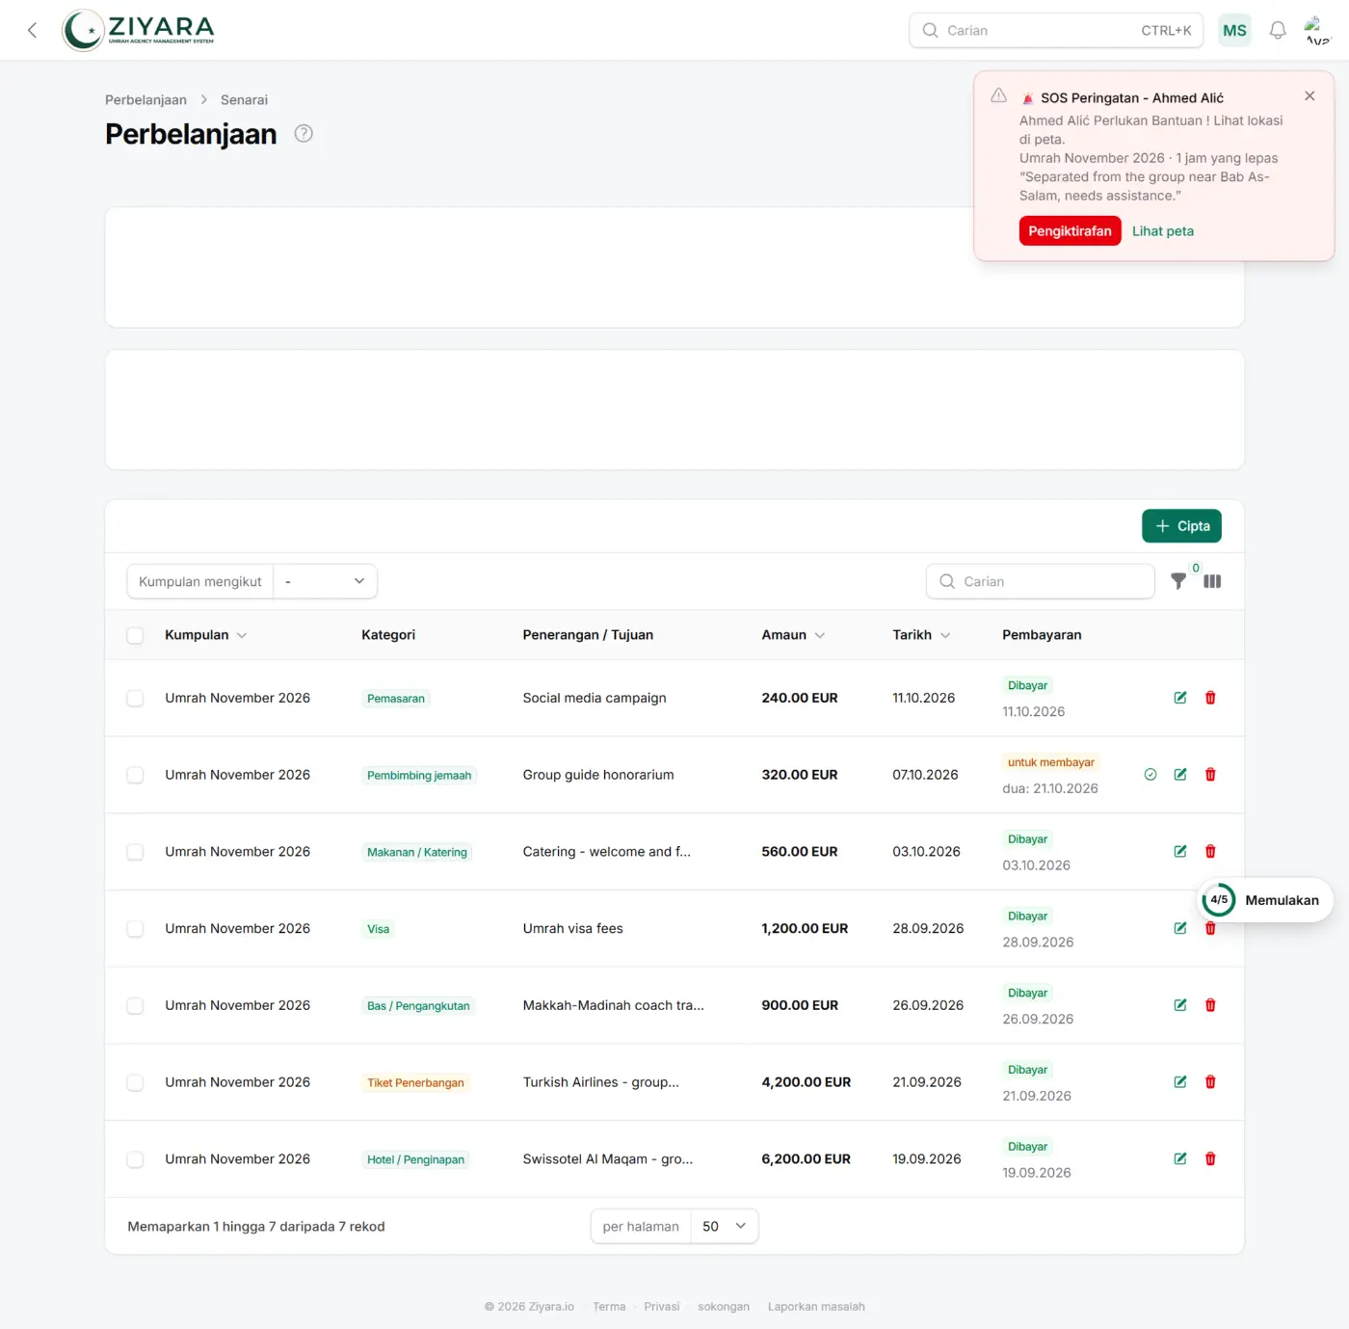The width and height of the screenshot is (1349, 1329).
Task: Open the table filter funnel
Action: pos(1178,581)
